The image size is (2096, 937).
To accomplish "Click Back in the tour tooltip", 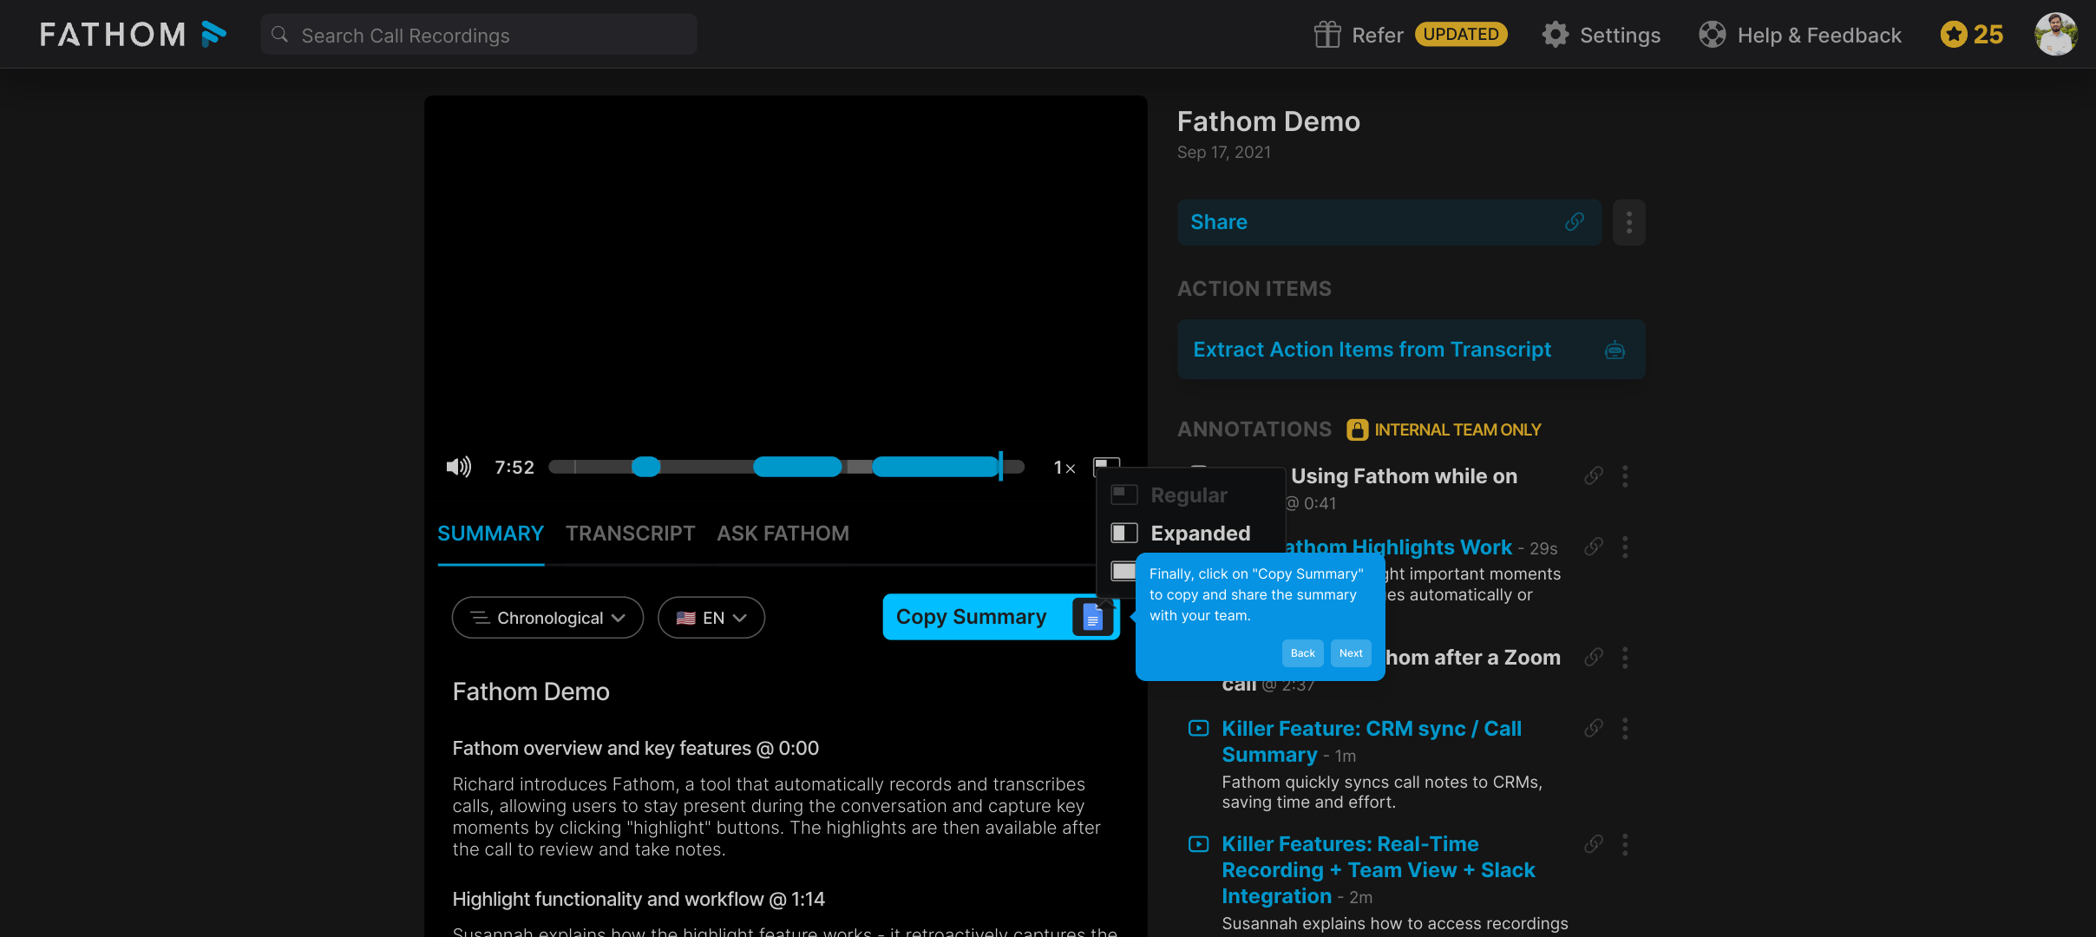I will (x=1303, y=653).
